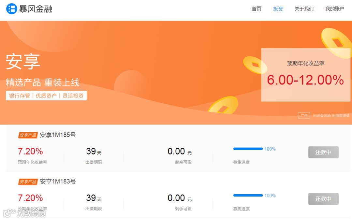
Task: Click the 暴风金融 logo icon
Action: 11,9
